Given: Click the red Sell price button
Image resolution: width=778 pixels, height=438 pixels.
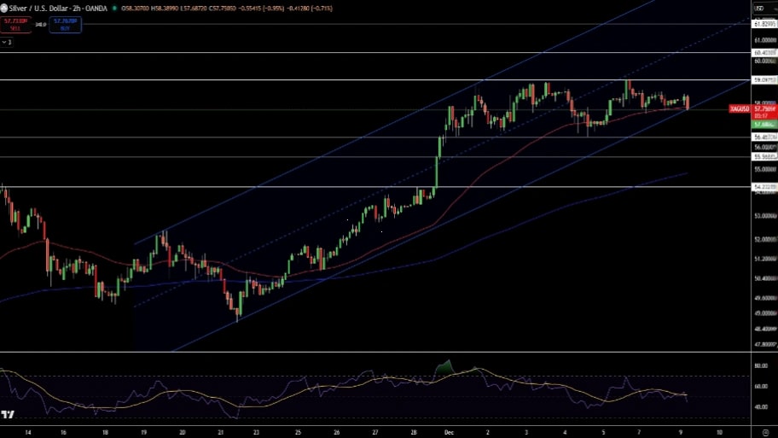Looking at the screenshot, I should tap(16, 25).
